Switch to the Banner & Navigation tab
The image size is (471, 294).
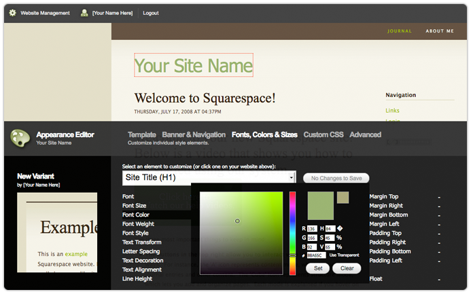[194, 134]
